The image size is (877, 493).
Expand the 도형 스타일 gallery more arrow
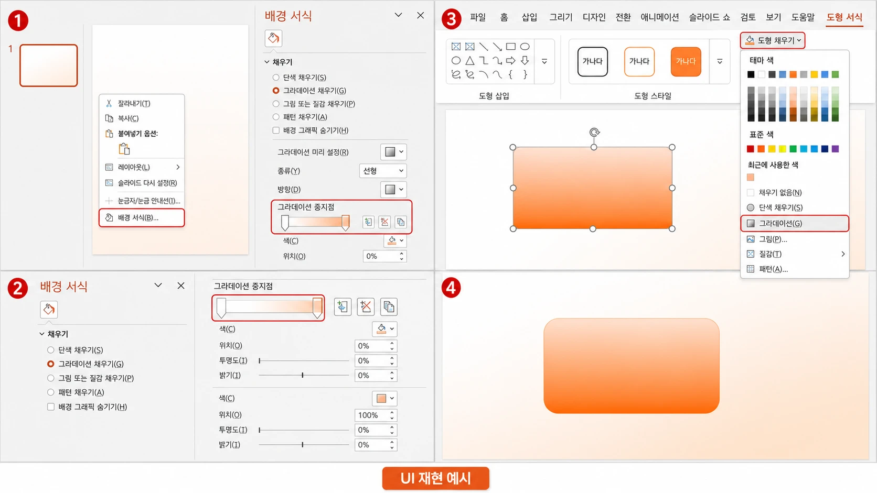click(x=720, y=61)
